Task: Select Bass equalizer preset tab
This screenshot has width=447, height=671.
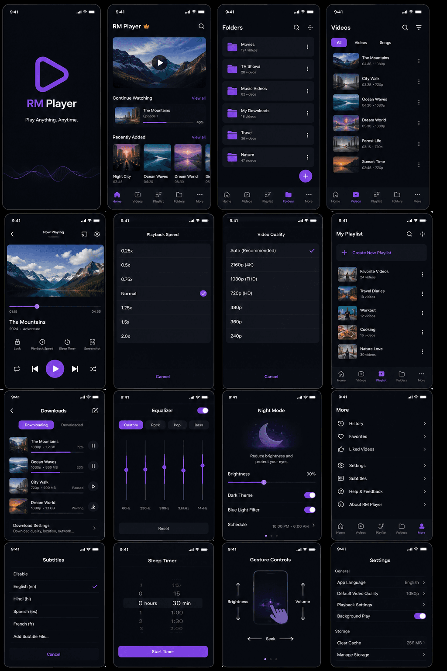Action: tap(199, 425)
